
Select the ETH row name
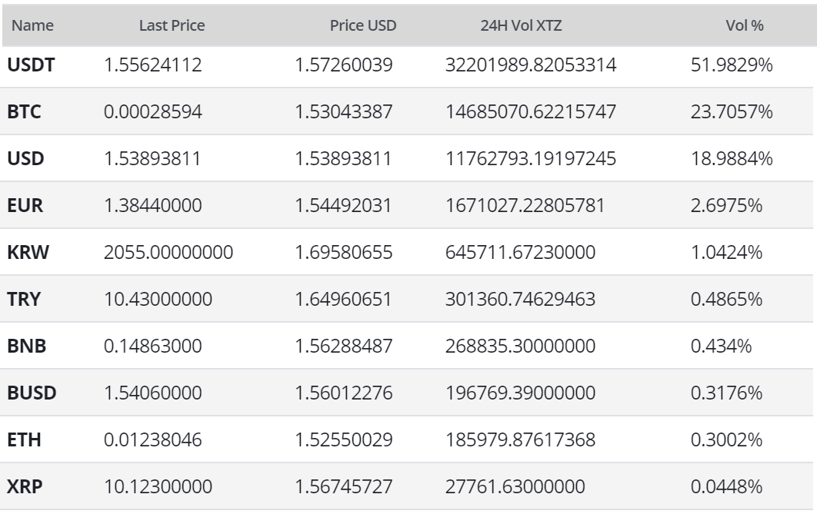24,439
